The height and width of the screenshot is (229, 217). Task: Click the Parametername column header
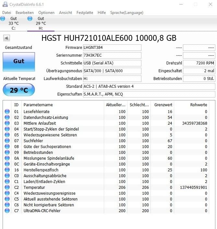tap(63, 105)
